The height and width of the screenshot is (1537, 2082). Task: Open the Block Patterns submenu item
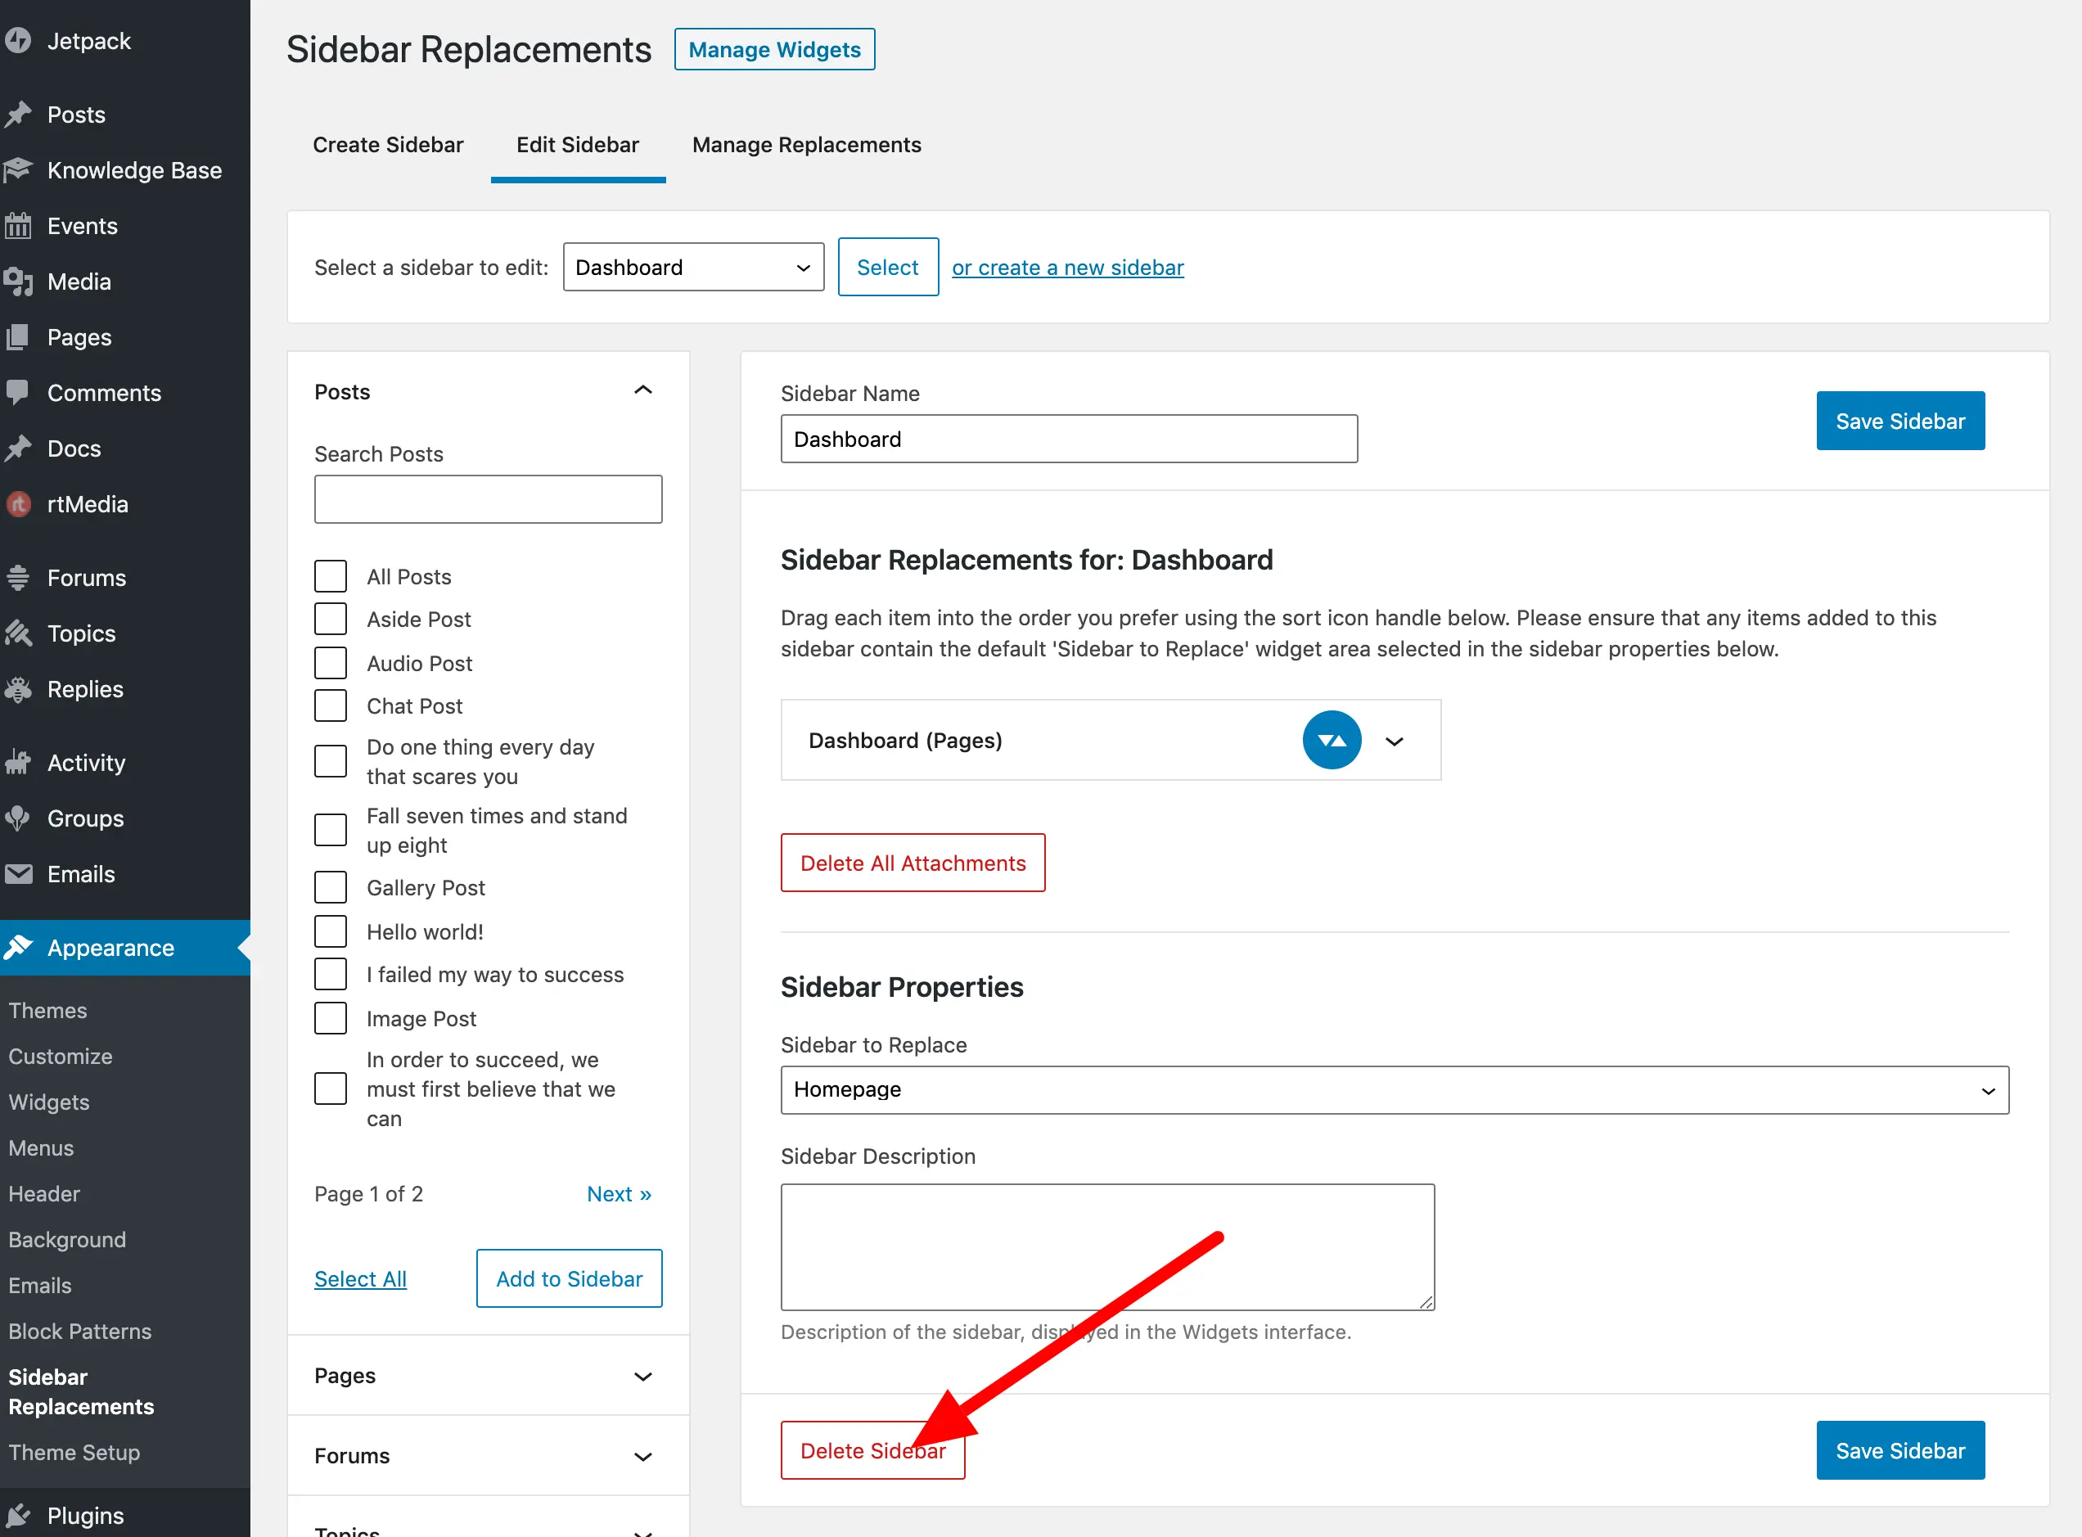(80, 1332)
